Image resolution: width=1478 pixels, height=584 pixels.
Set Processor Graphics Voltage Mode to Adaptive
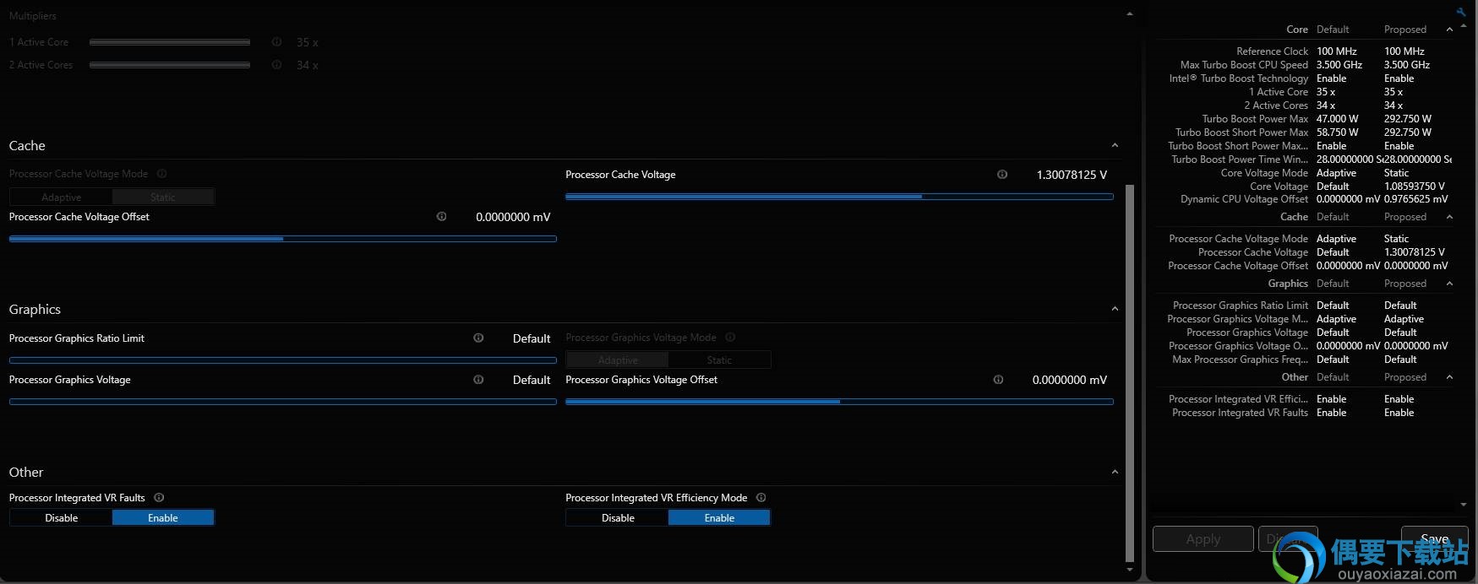point(618,360)
